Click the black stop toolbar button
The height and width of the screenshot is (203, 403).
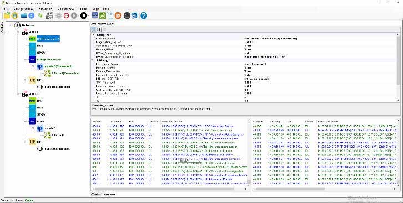(x=84, y=15)
